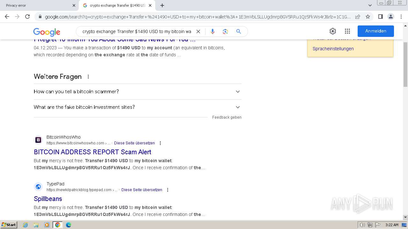This screenshot has height=229, width=408.
Task: Share this page via the share icon
Action: tap(358, 17)
